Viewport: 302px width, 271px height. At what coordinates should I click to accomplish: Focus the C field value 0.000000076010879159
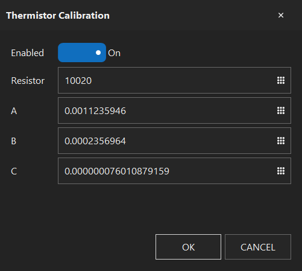coord(174,171)
